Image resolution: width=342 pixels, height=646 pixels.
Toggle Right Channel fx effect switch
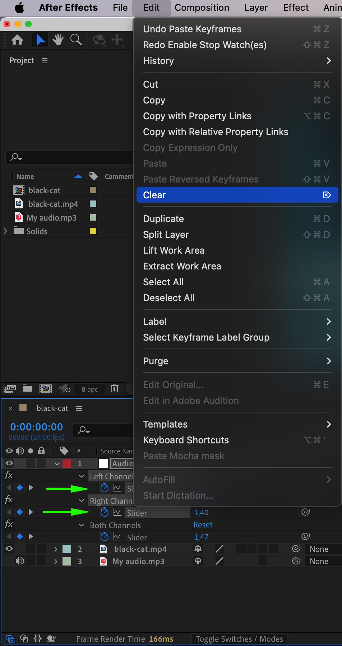9,500
